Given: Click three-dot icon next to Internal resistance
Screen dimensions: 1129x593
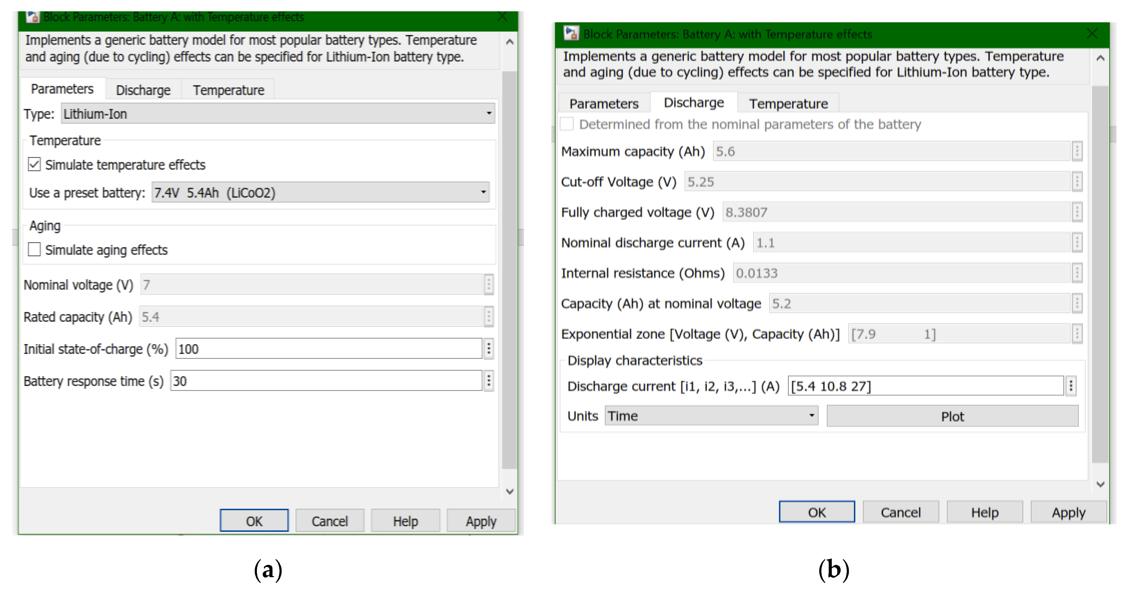Looking at the screenshot, I should [x=1077, y=273].
